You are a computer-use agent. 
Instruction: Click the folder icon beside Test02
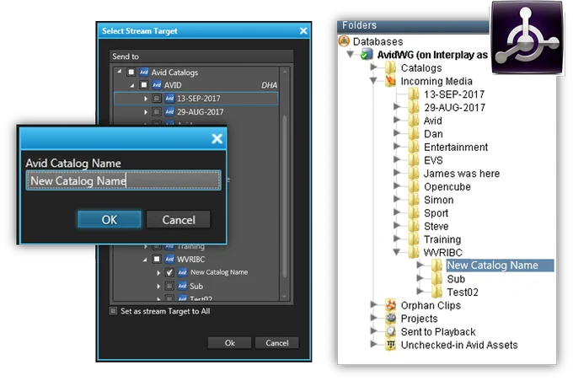(x=436, y=292)
